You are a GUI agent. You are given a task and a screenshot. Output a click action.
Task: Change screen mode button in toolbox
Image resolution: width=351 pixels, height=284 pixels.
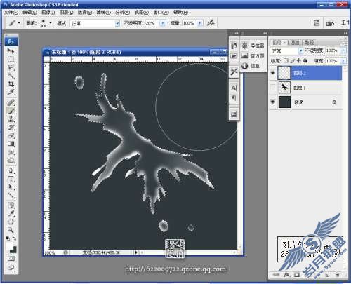(x=11, y=268)
